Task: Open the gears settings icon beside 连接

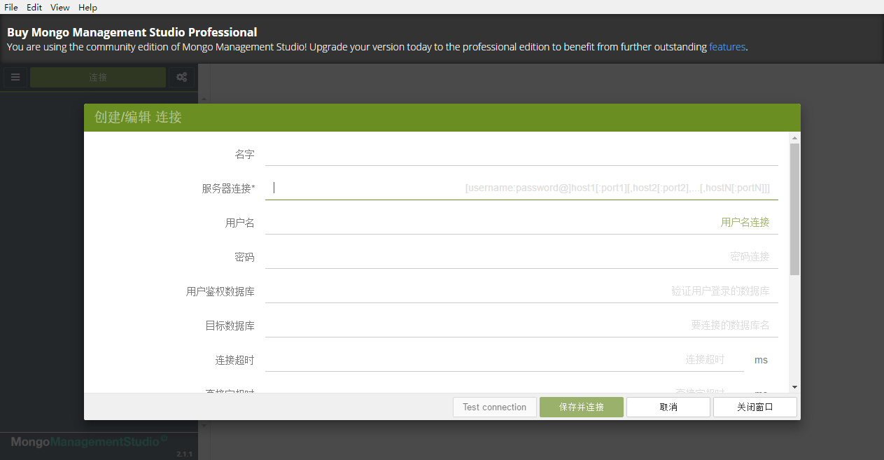Action: pyautogui.click(x=181, y=77)
